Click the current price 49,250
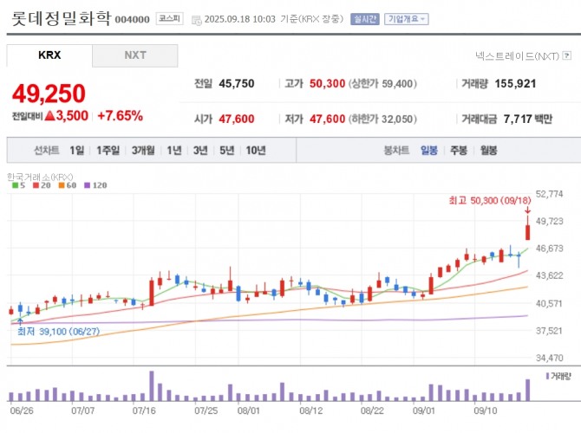Screen dimensions: 581x433 tap(49, 94)
